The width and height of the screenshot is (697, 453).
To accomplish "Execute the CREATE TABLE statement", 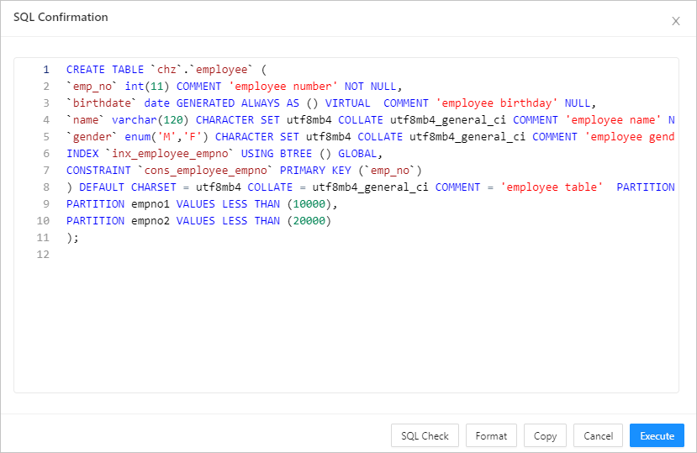I will [657, 435].
